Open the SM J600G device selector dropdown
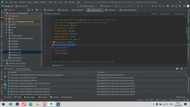 87,6
